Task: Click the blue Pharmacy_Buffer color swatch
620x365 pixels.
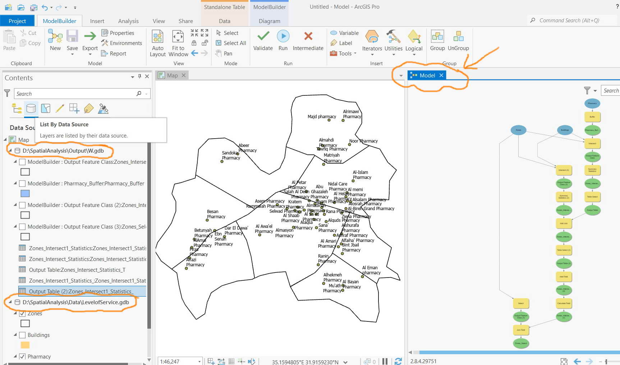Action: [25, 194]
